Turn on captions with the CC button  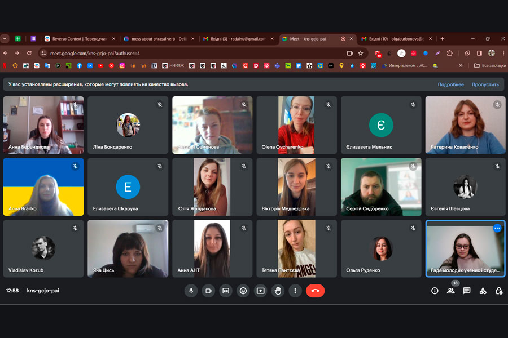(226, 291)
